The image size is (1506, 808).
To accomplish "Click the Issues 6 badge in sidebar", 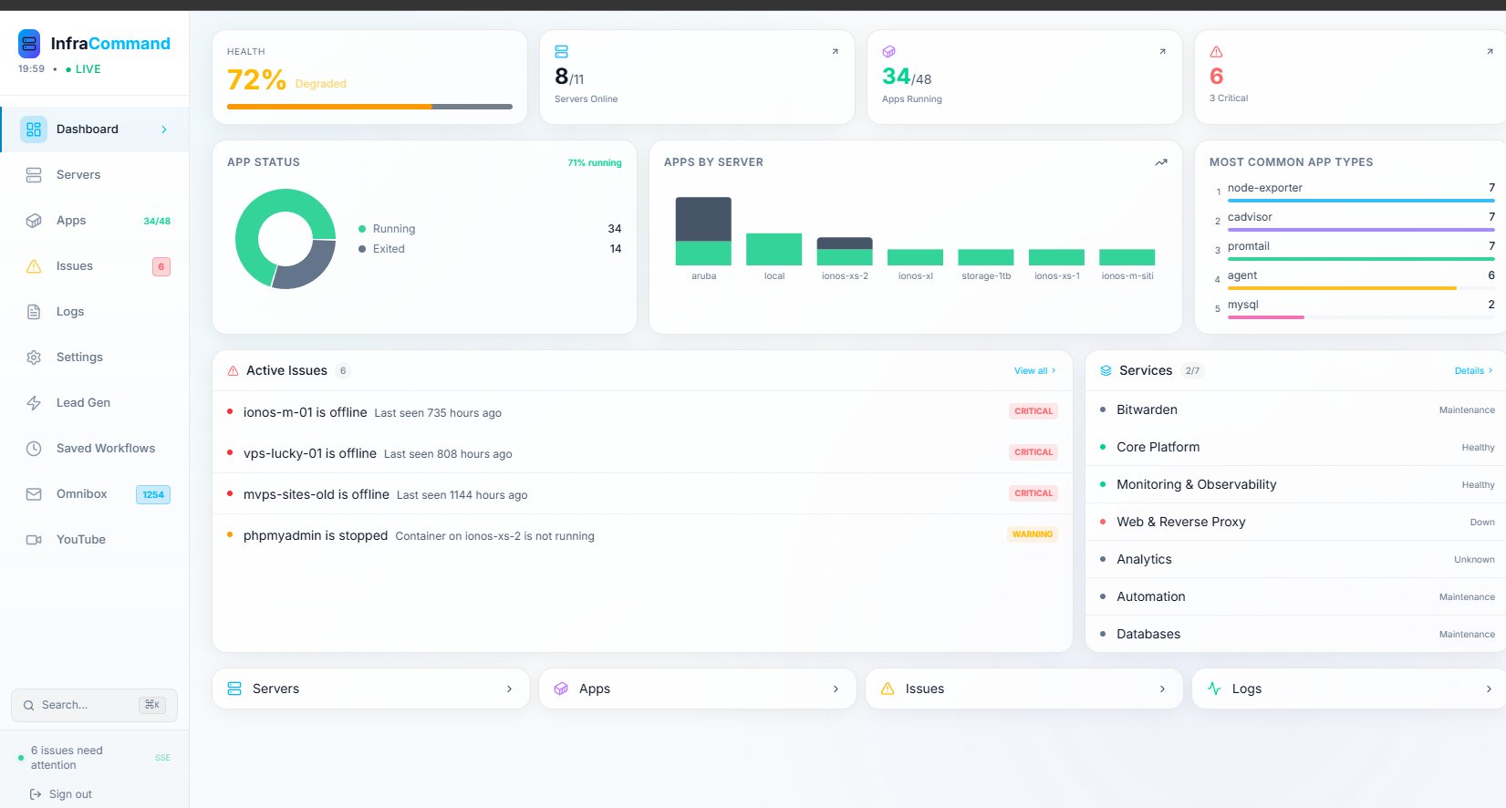I will (x=161, y=266).
